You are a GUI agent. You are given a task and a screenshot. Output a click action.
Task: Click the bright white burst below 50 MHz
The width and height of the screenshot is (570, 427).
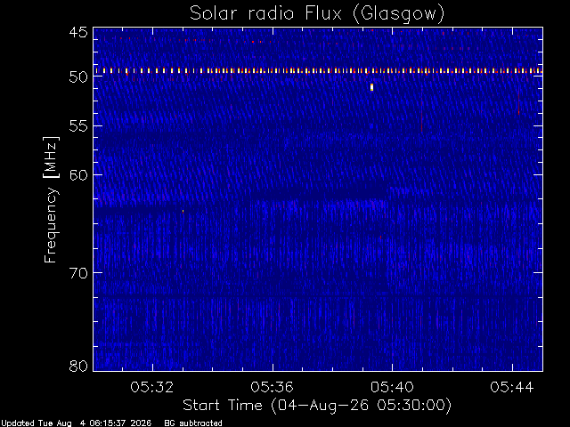[x=371, y=87]
